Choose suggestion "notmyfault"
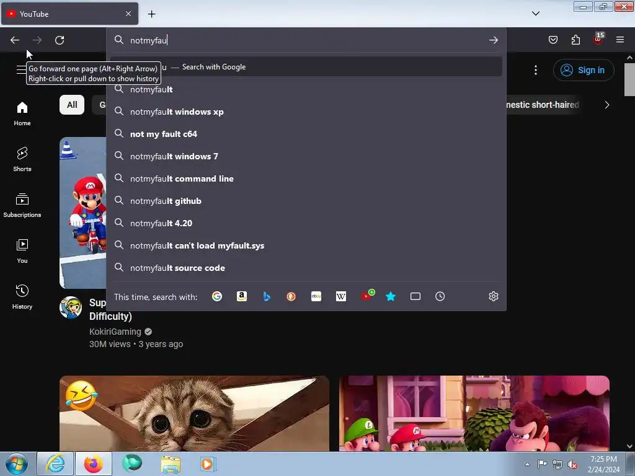This screenshot has width=635, height=476. tap(306, 89)
